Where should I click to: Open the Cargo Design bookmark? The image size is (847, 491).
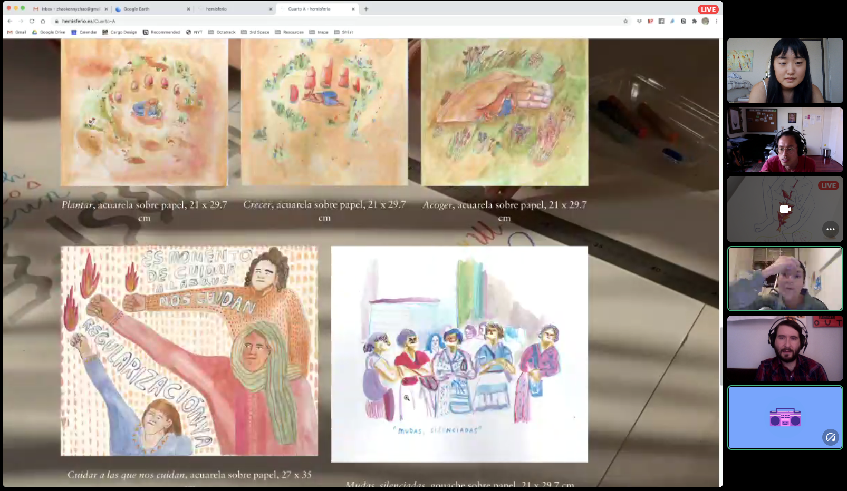click(120, 32)
